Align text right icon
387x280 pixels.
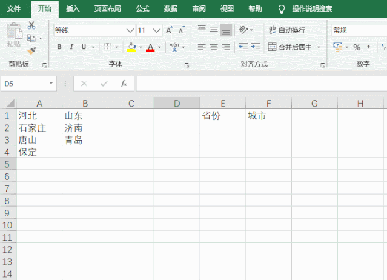point(226,47)
